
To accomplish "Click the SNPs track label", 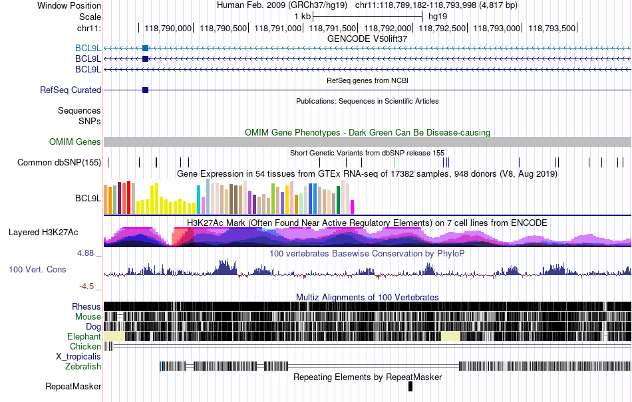I will [90, 121].
